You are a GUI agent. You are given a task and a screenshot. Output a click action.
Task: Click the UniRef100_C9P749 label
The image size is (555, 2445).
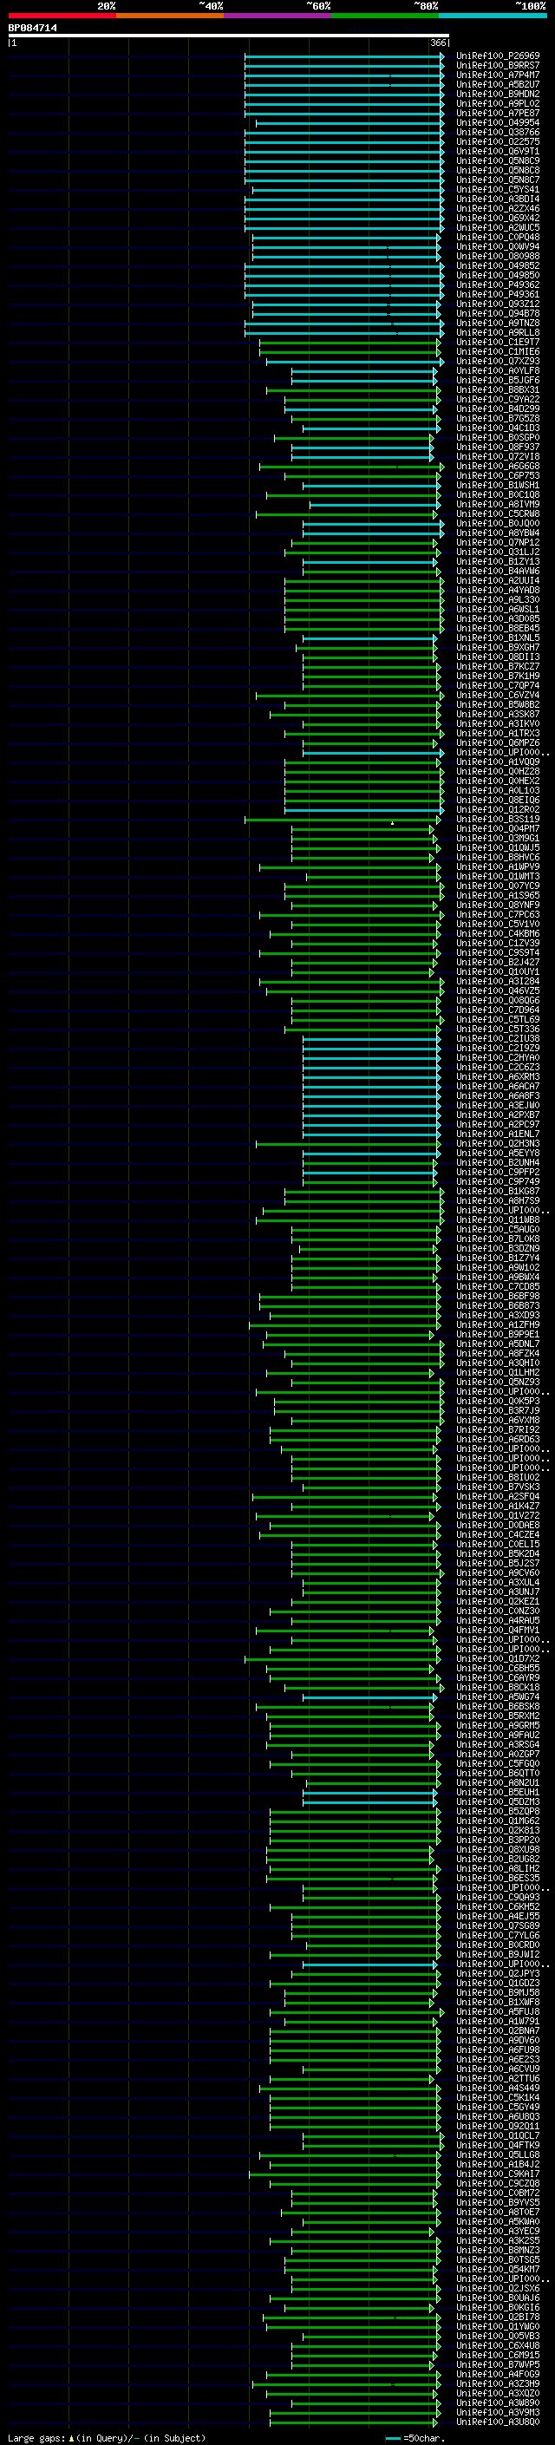click(498, 1181)
